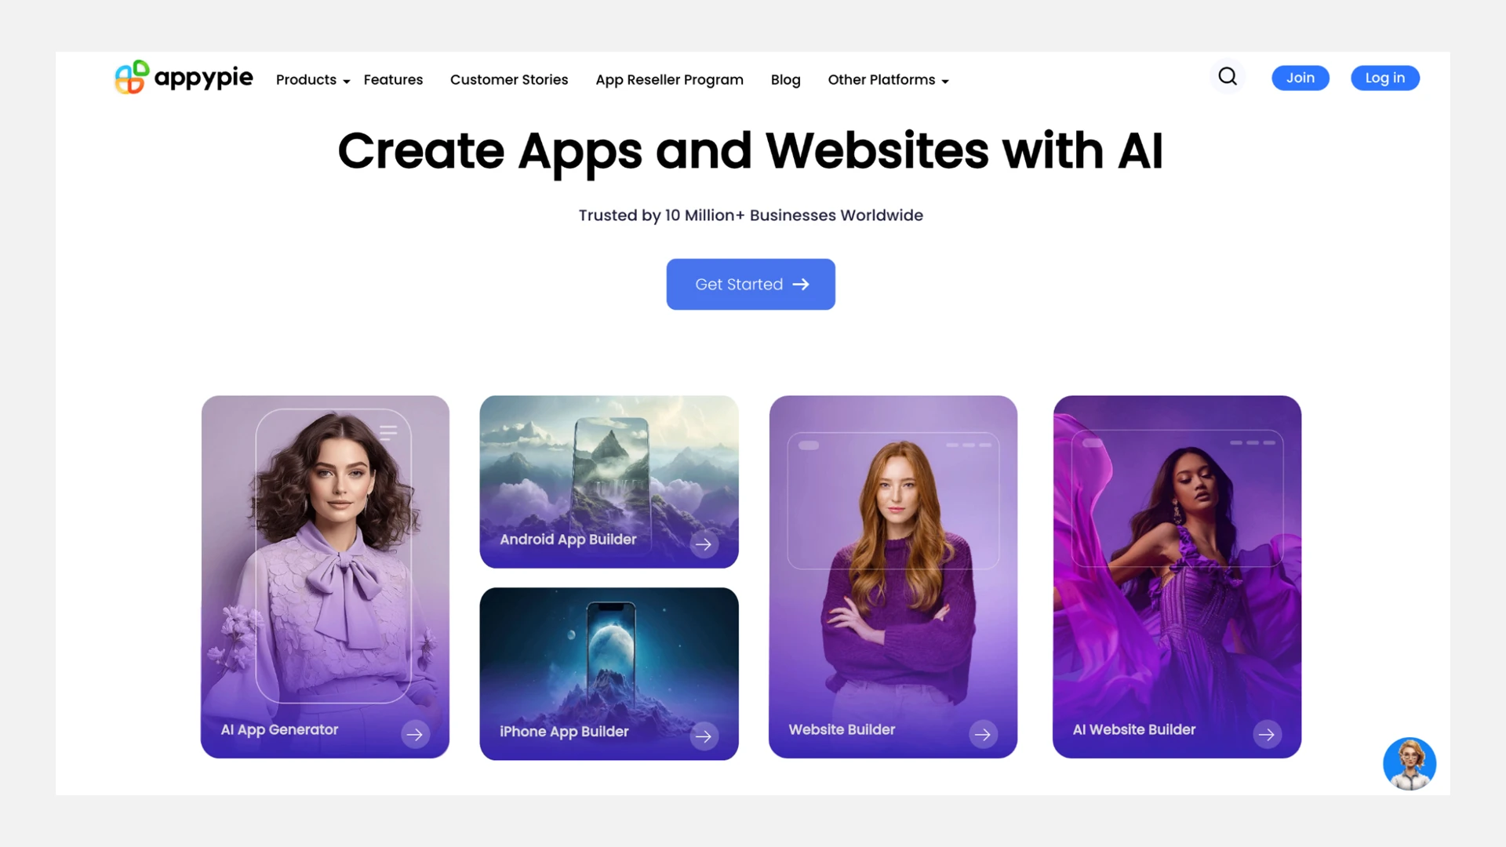Click the arrow on Website Builder card
The image size is (1506, 847).
pyautogui.click(x=983, y=735)
